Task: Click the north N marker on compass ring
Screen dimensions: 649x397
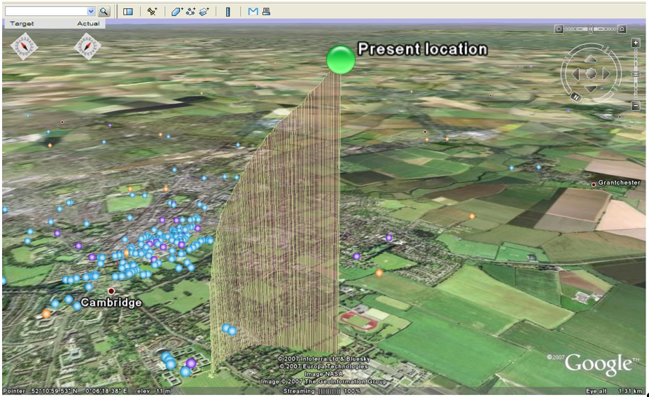Action: (x=575, y=97)
